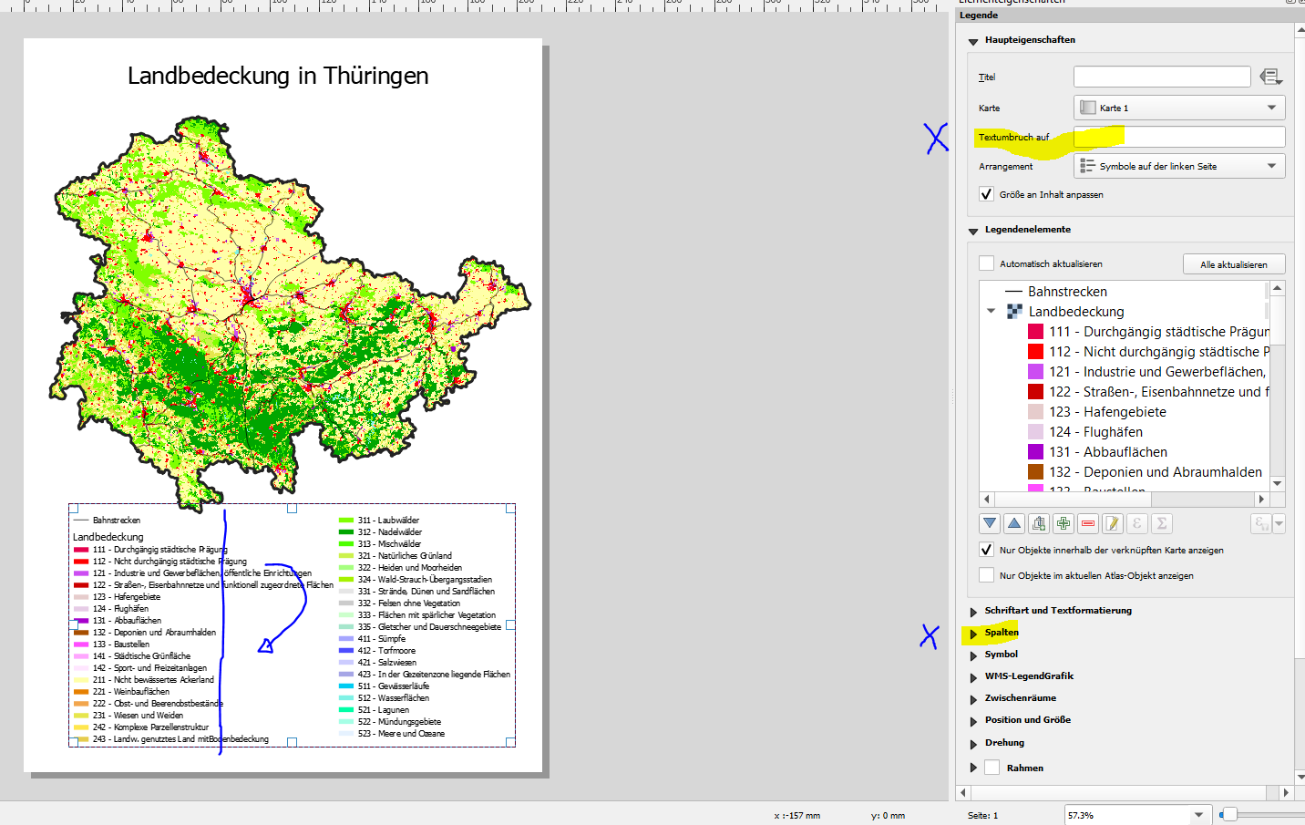Expand the Drehung section
Image resolution: width=1305 pixels, height=825 pixels.
click(x=973, y=744)
